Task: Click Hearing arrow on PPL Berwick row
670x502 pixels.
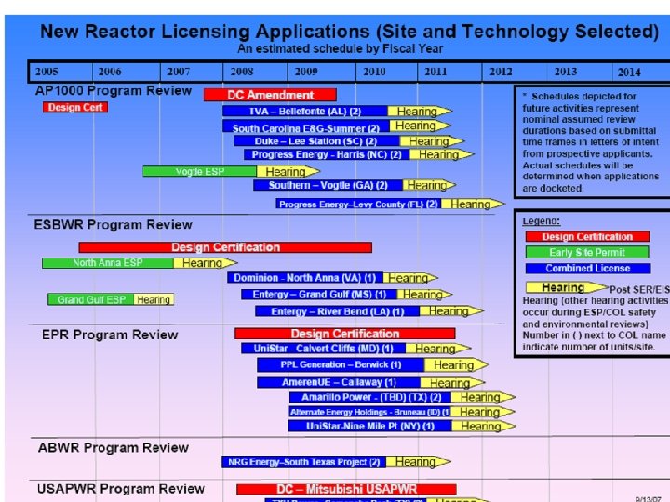Action: (x=456, y=365)
